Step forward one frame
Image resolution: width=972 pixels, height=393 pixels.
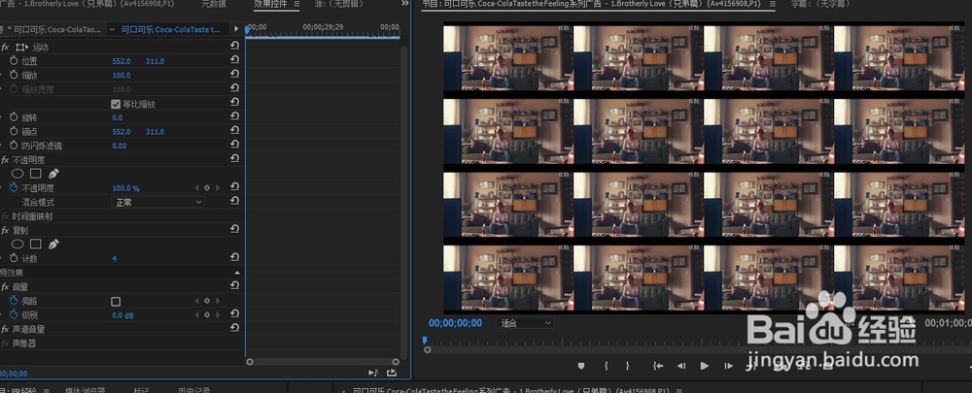coord(728,366)
